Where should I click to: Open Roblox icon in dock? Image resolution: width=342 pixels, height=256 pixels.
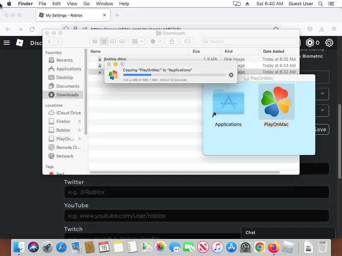click(288, 247)
